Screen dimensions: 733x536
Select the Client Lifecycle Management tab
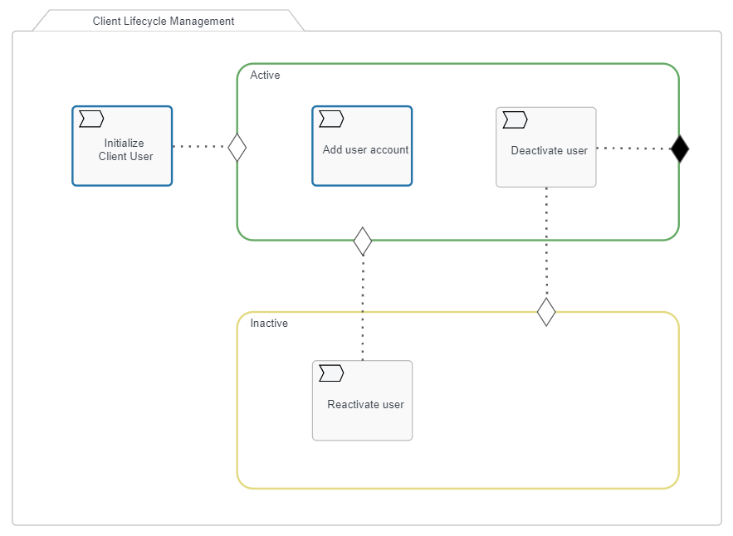164,21
